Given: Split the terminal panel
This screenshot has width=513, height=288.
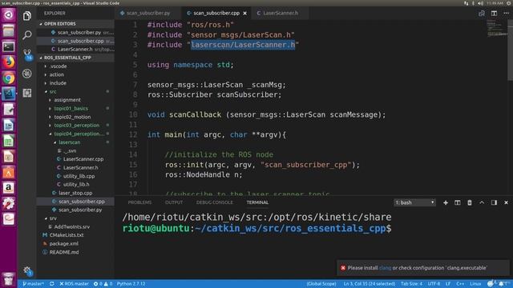Looking at the screenshot, I should [x=458, y=202].
